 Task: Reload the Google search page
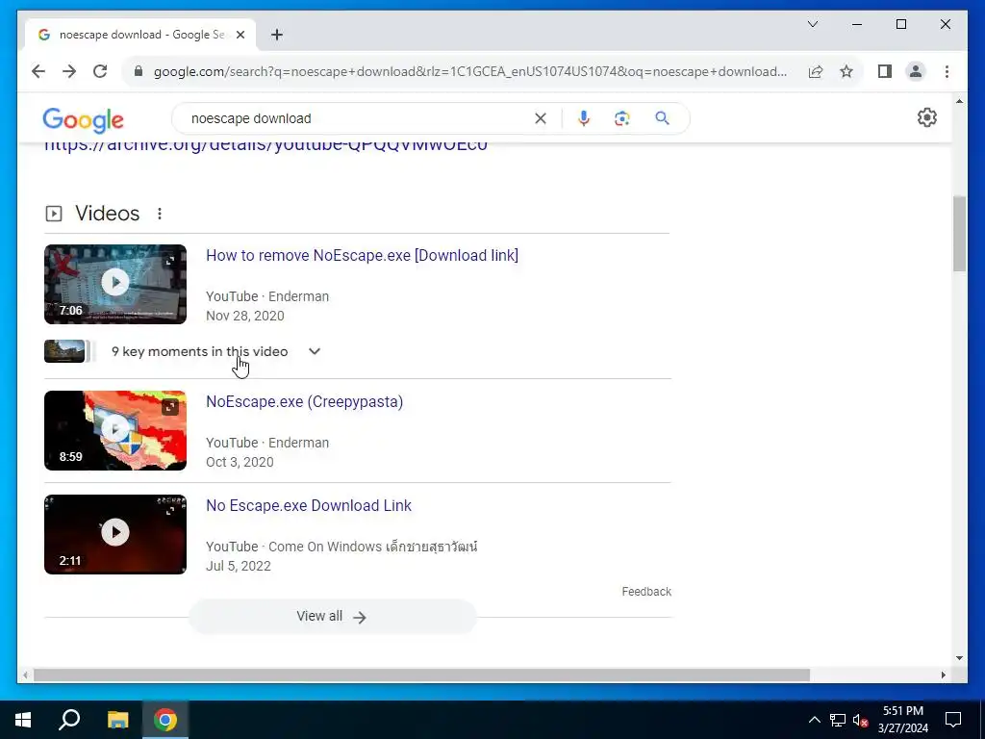point(100,71)
